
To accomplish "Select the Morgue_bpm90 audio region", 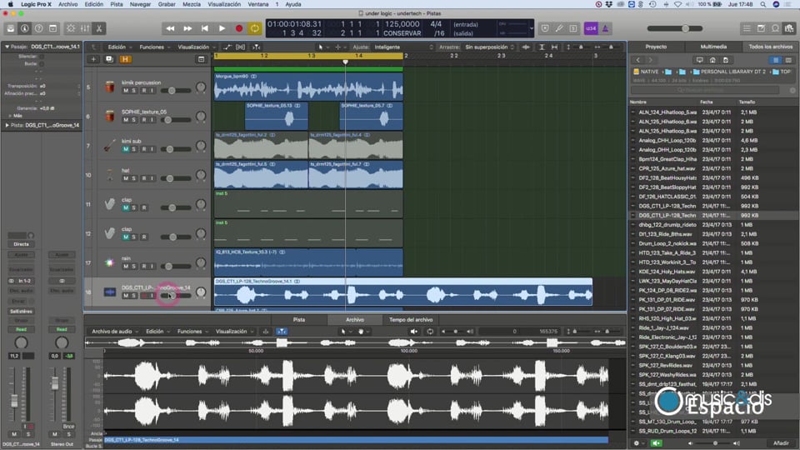I will [308, 87].
